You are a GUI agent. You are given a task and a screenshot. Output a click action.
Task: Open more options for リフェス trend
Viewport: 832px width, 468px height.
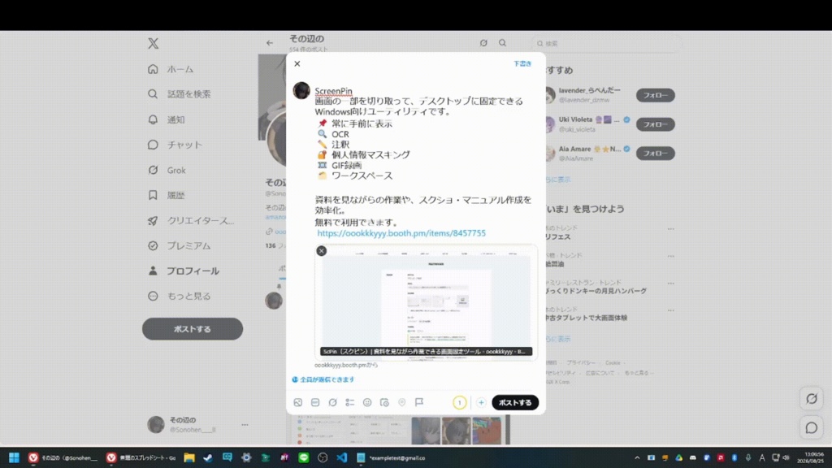point(670,228)
